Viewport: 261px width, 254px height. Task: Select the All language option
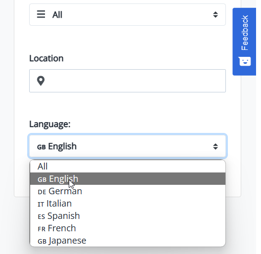(128, 166)
